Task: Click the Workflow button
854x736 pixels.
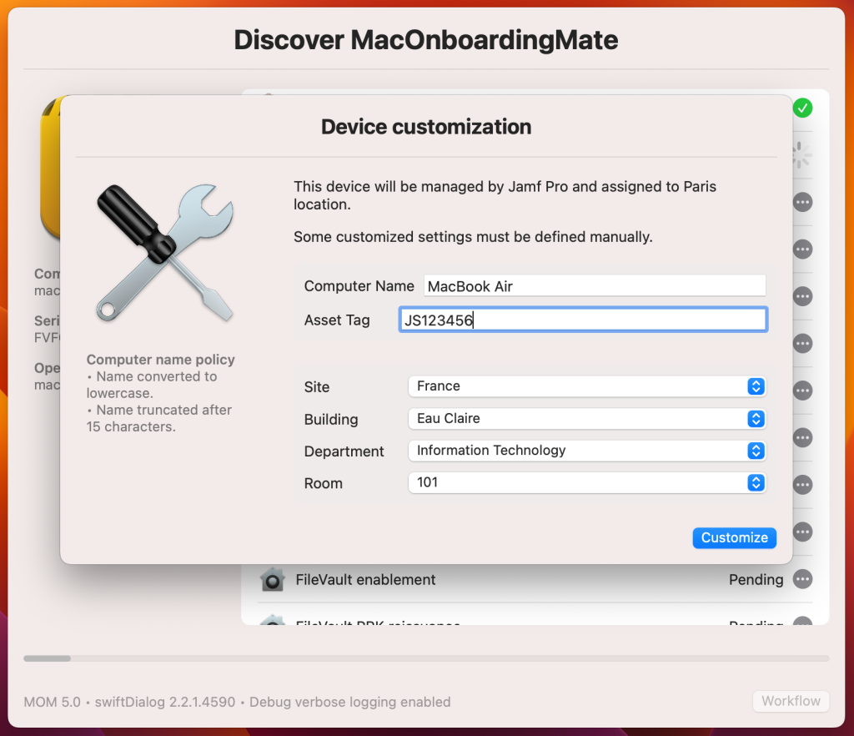Action: click(790, 701)
